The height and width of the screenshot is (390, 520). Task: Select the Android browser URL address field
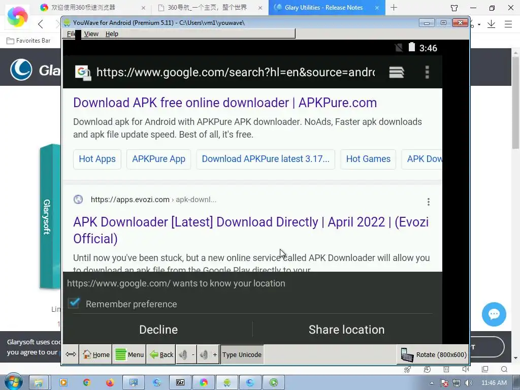[x=236, y=72]
